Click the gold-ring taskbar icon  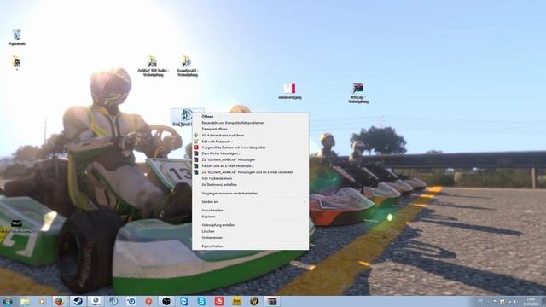click(x=254, y=301)
